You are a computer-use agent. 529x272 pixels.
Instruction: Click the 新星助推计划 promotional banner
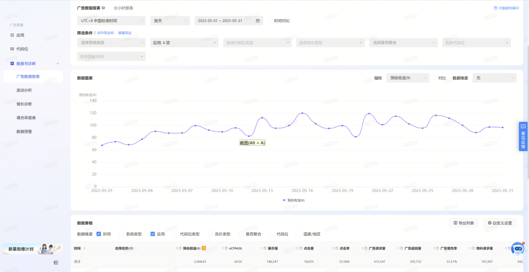32,249
